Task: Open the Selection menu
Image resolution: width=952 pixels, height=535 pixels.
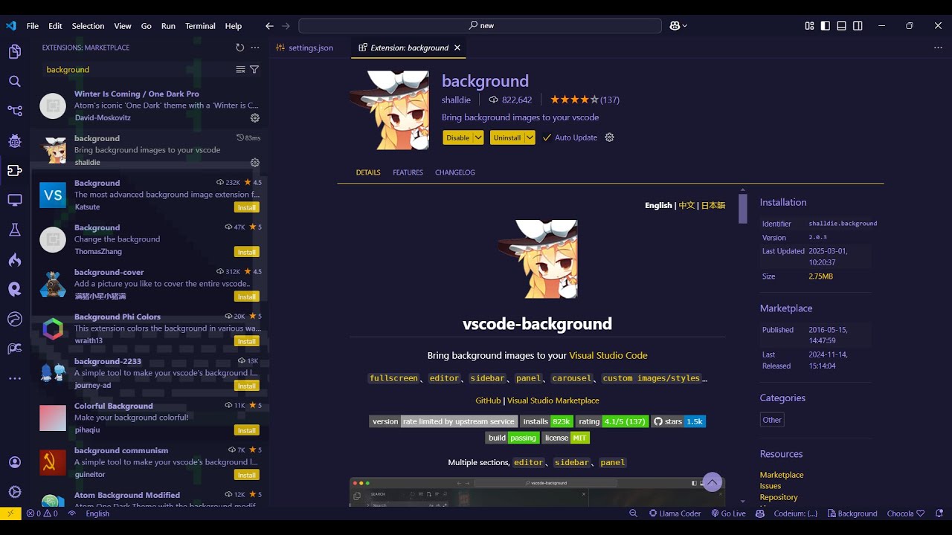Action: coord(88,26)
